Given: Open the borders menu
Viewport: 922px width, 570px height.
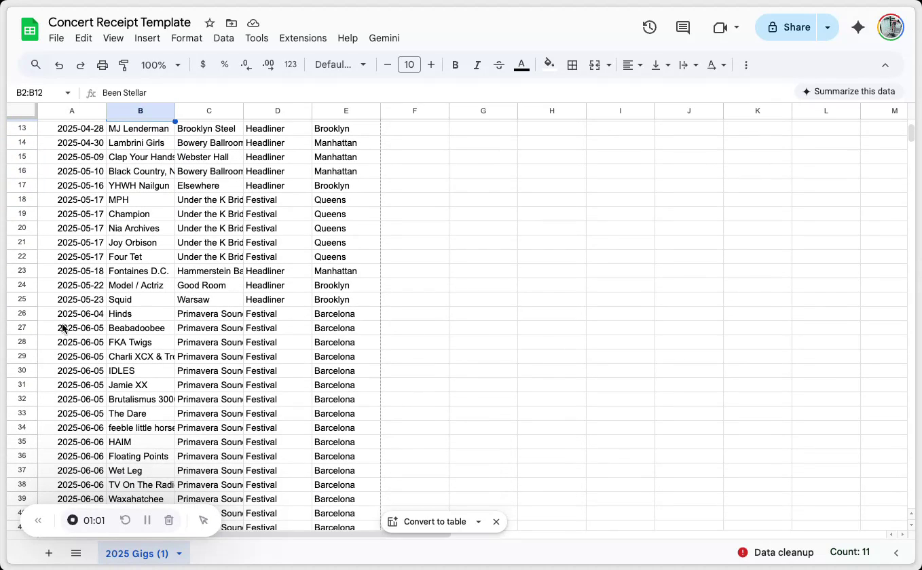Looking at the screenshot, I should (572, 65).
